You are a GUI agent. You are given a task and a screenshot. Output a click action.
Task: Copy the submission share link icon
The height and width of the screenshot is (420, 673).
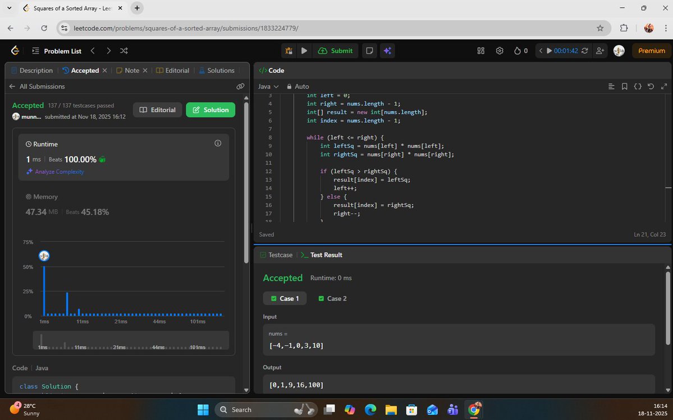[240, 86]
